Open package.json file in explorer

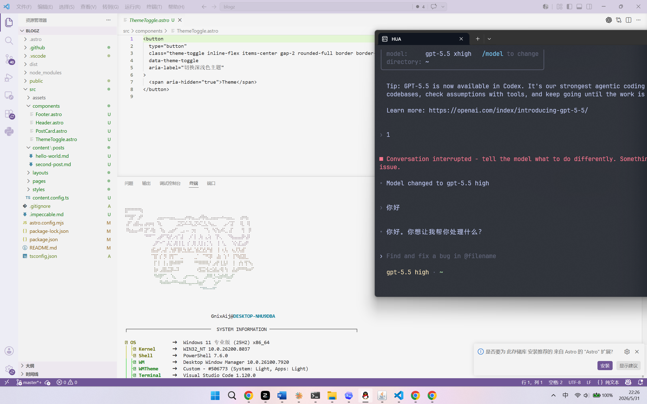67,239
